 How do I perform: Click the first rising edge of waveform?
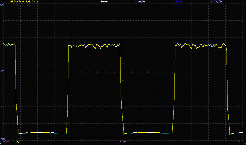click(68, 88)
